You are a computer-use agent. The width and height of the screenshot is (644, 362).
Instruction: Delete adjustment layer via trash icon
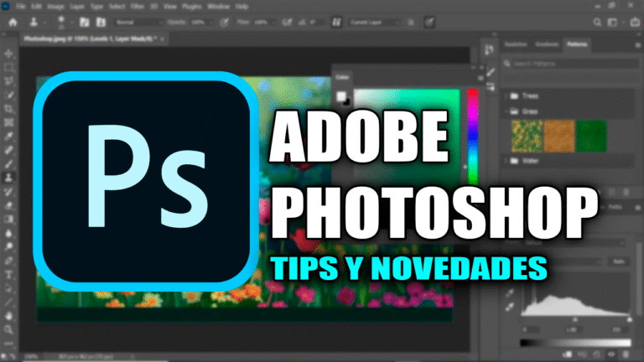click(626, 354)
